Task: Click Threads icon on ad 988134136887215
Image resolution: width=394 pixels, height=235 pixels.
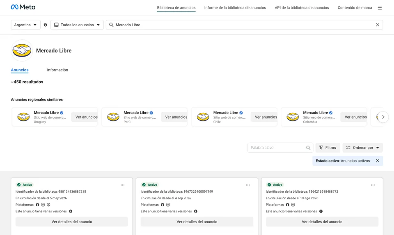Action: [48, 205]
